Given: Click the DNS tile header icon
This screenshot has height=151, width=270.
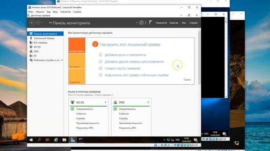Looking at the screenshot, I should pyautogui.click(x=115, y=102).
